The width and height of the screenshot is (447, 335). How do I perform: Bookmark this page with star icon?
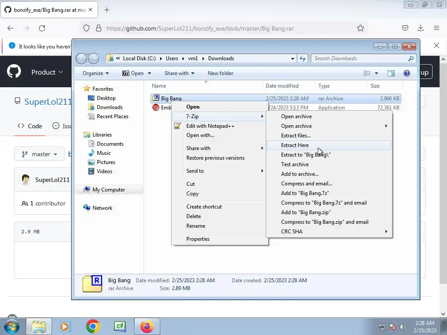click(360, 28)
